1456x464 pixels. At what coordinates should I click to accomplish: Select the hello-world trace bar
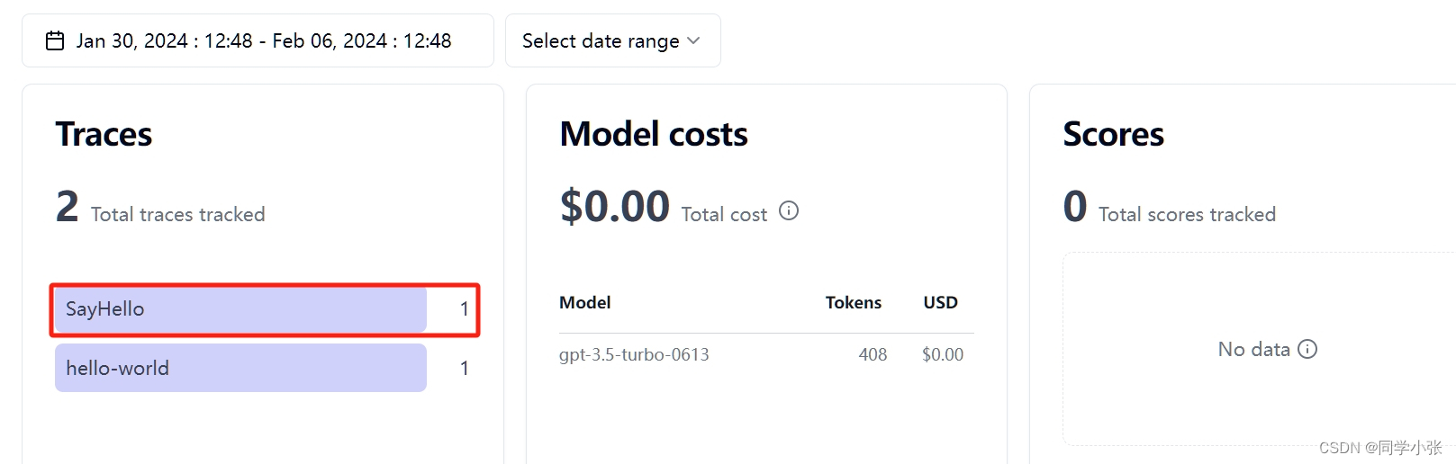click(240, 368)
